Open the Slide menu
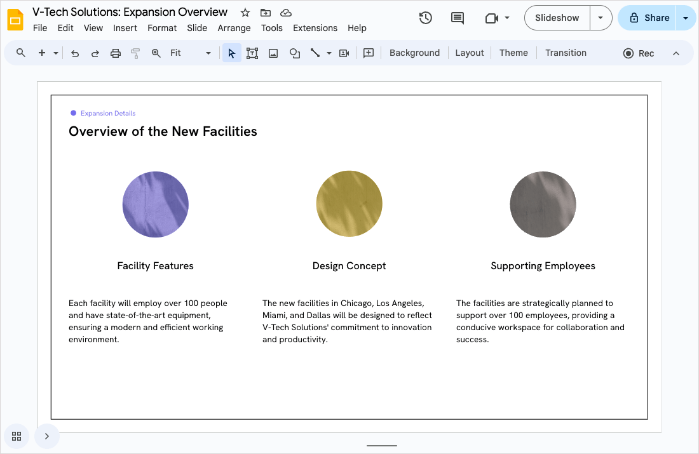The height and width of the screenshot is (454, 699). click(x=197, y=28)
